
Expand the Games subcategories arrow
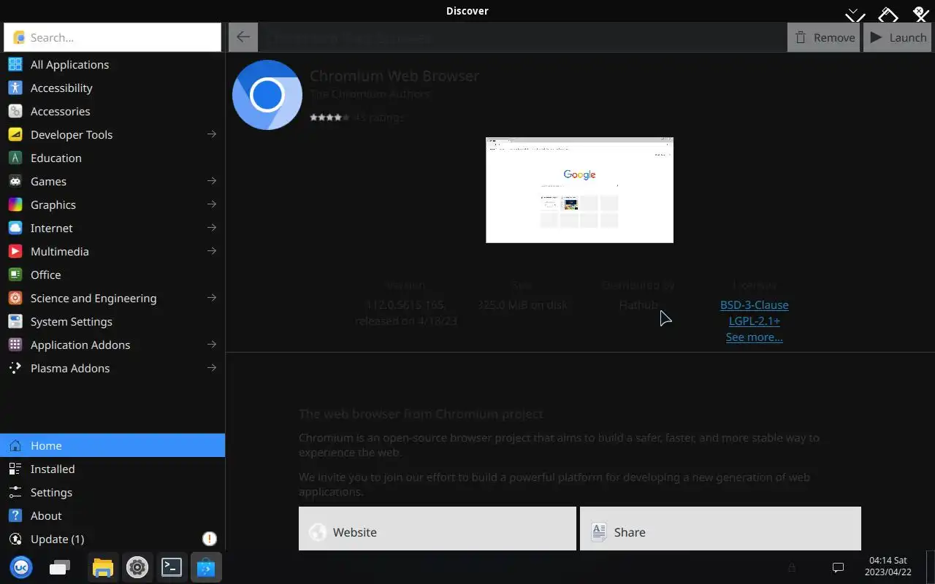tap(211, 181)
